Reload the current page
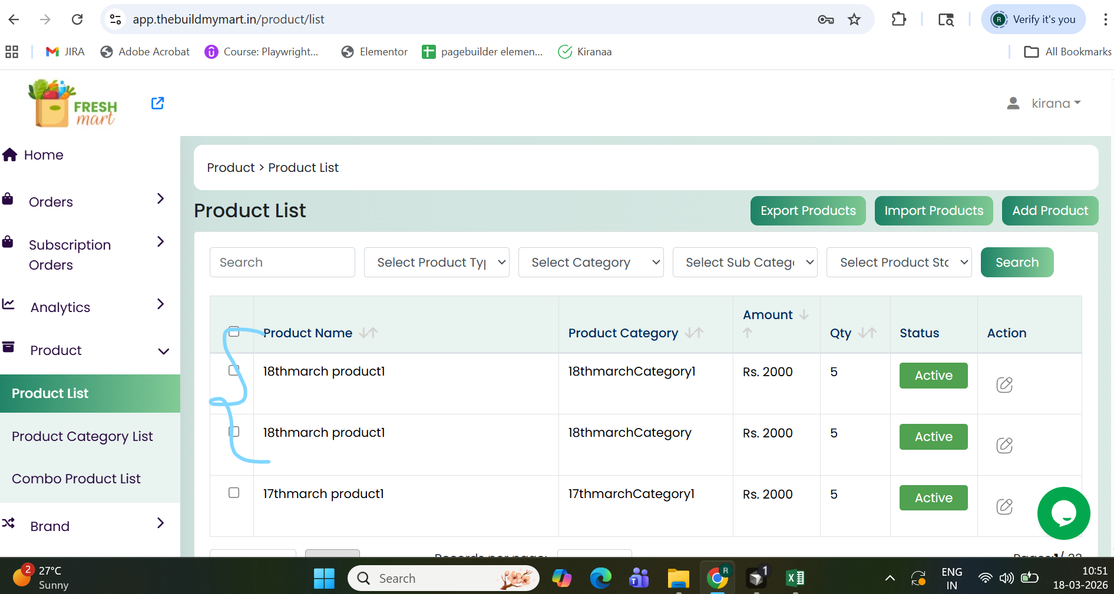Viewport: 1114px width, 594px height. (77, 19)
